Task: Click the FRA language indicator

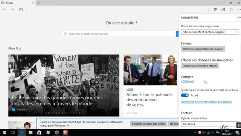Action: (x=218, y=133)
